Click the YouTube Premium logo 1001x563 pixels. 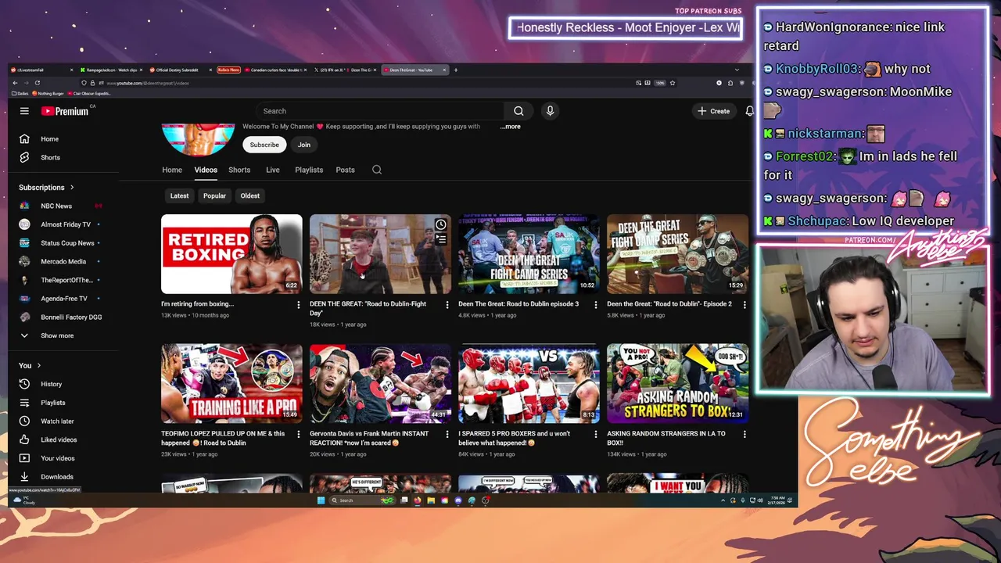click(x=66, y=111)
